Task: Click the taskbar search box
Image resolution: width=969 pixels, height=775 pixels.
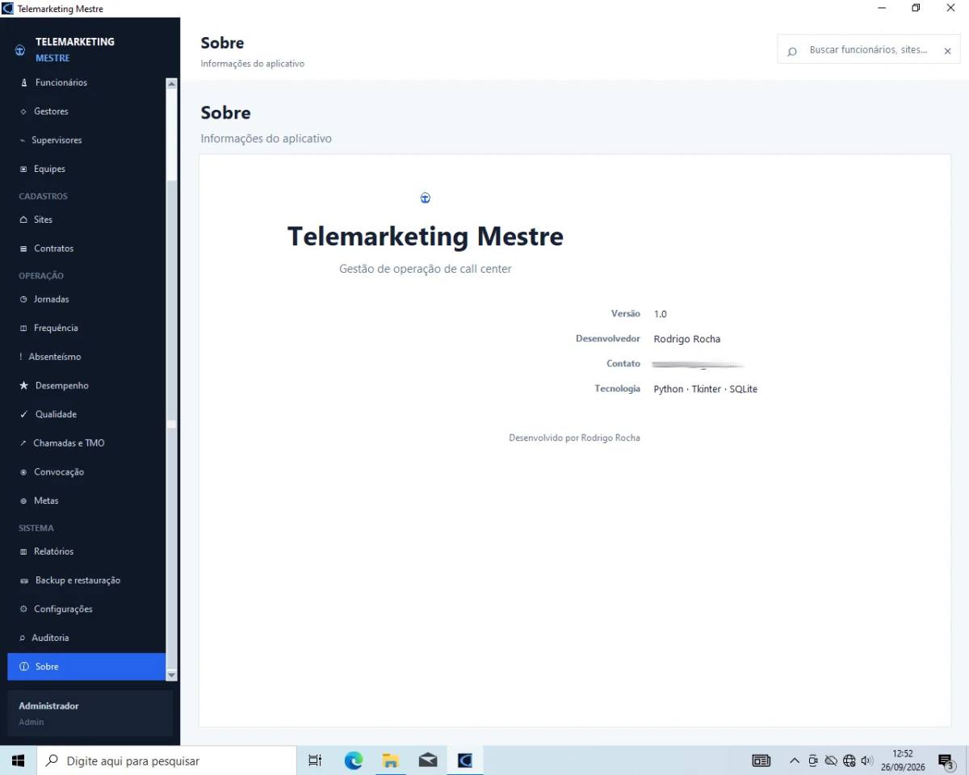Action: 167,760
